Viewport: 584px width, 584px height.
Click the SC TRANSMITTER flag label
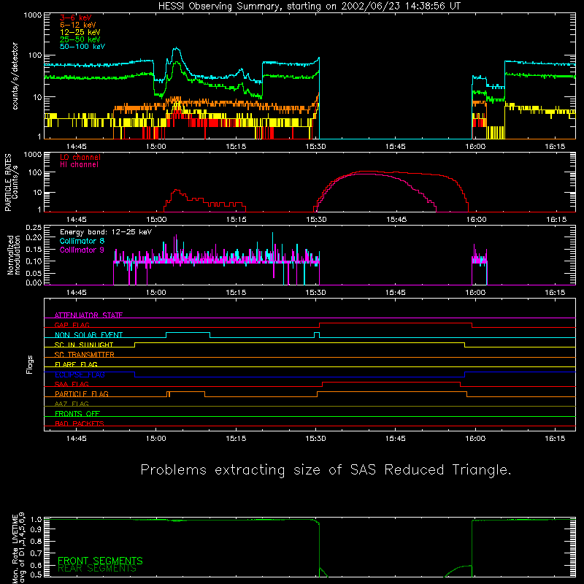[85, 355]
